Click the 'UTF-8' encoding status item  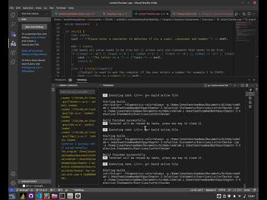(x=221, y=190)
